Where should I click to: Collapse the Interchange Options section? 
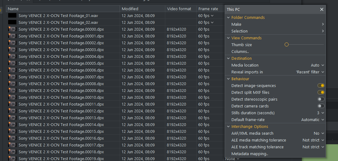coord(228,127)
